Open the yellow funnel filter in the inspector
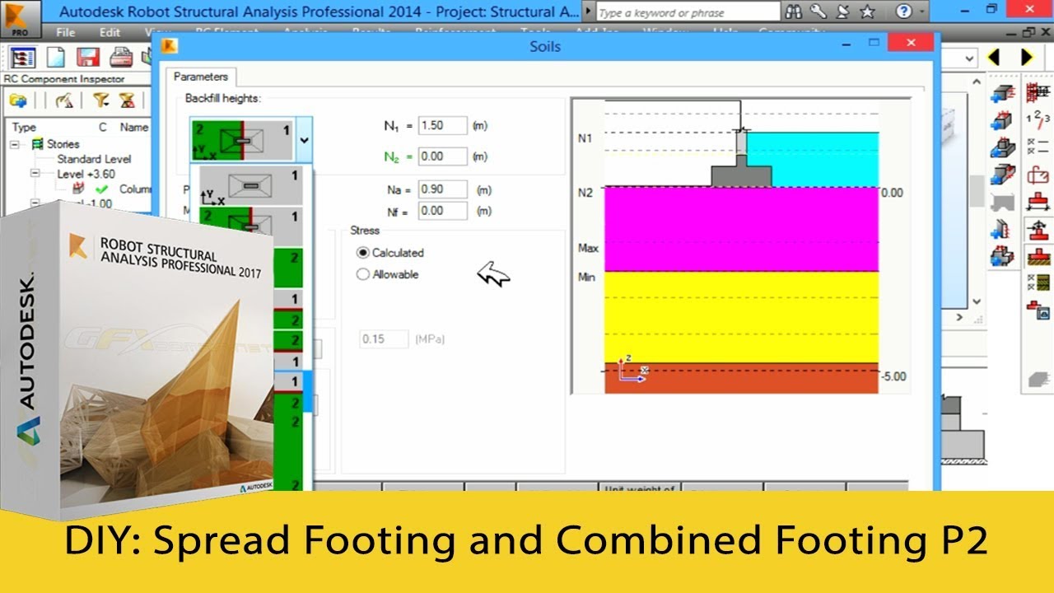Image resolution: width=1054 pixels, height=593 pixels. (100, 100)
